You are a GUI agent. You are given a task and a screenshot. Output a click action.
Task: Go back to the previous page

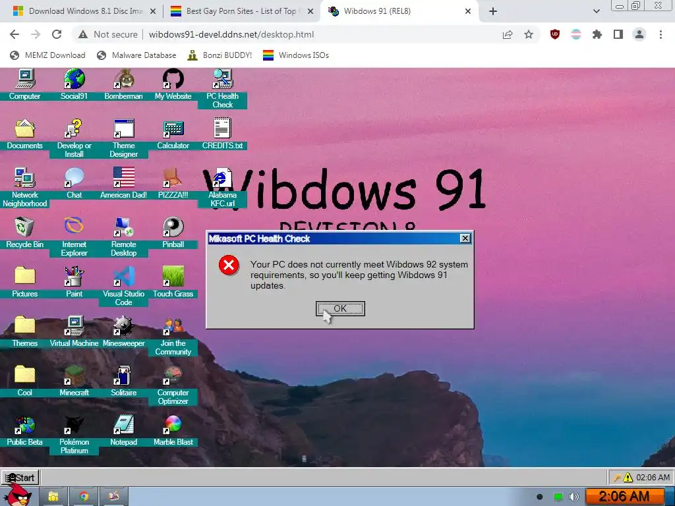[x=15, y=34]
